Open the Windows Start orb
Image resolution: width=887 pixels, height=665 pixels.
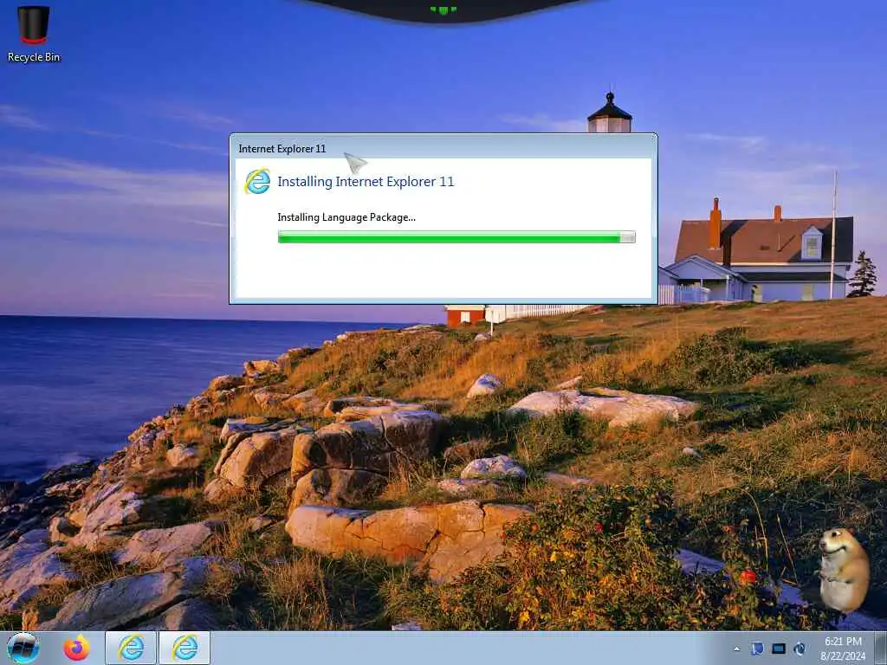point(23,648)
